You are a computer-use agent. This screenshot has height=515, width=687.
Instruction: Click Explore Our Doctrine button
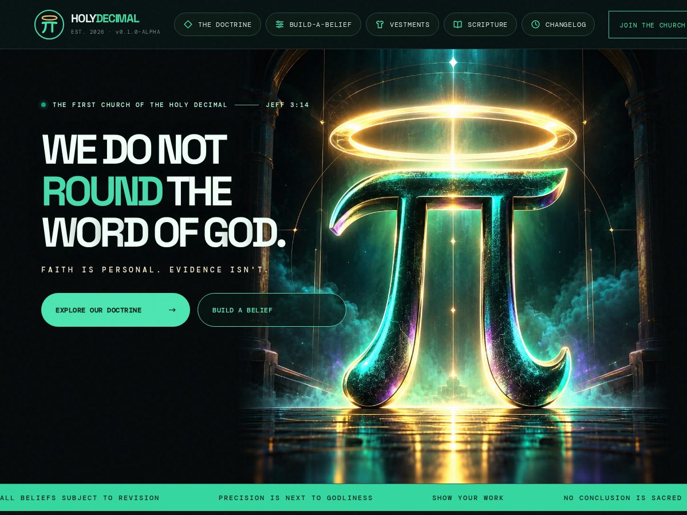pos(116,310)
